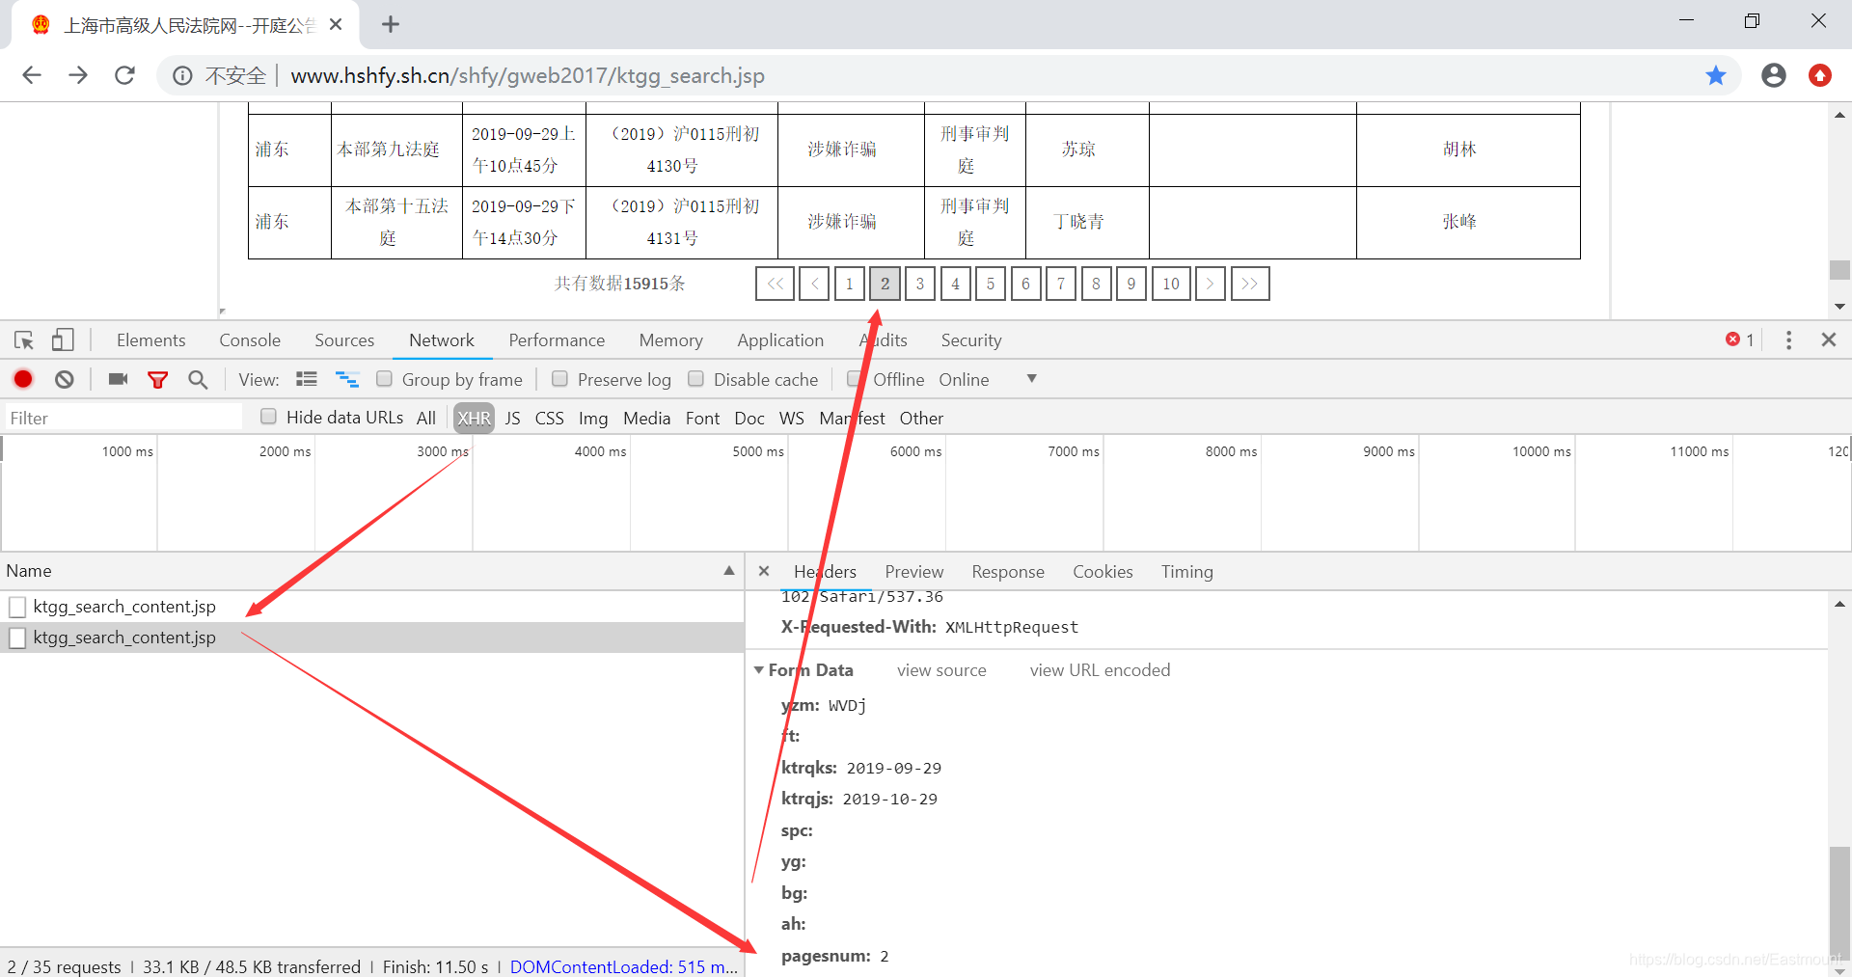Select the inspect element picker tool
Viewport: 1852px width, 977px height.
pos(24,340)
